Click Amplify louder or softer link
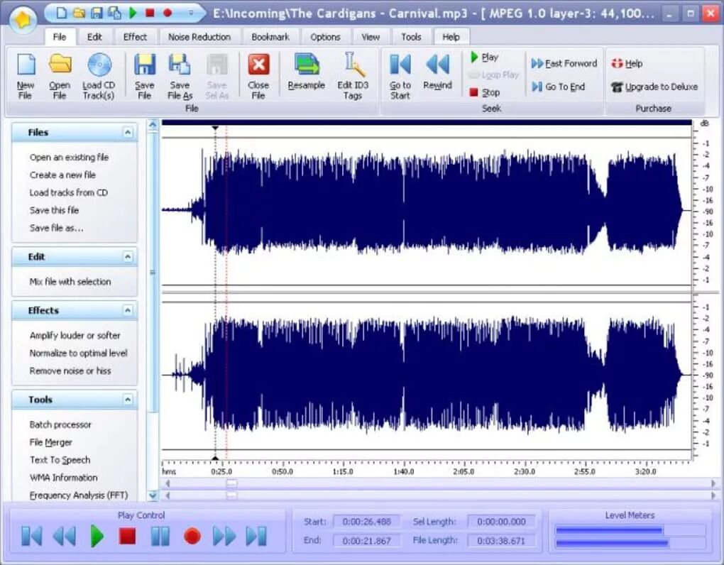 tap(75, 336)
